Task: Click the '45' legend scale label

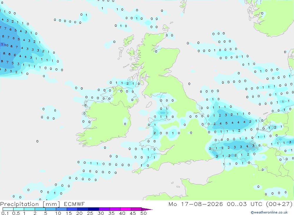Action: point(133,213)
